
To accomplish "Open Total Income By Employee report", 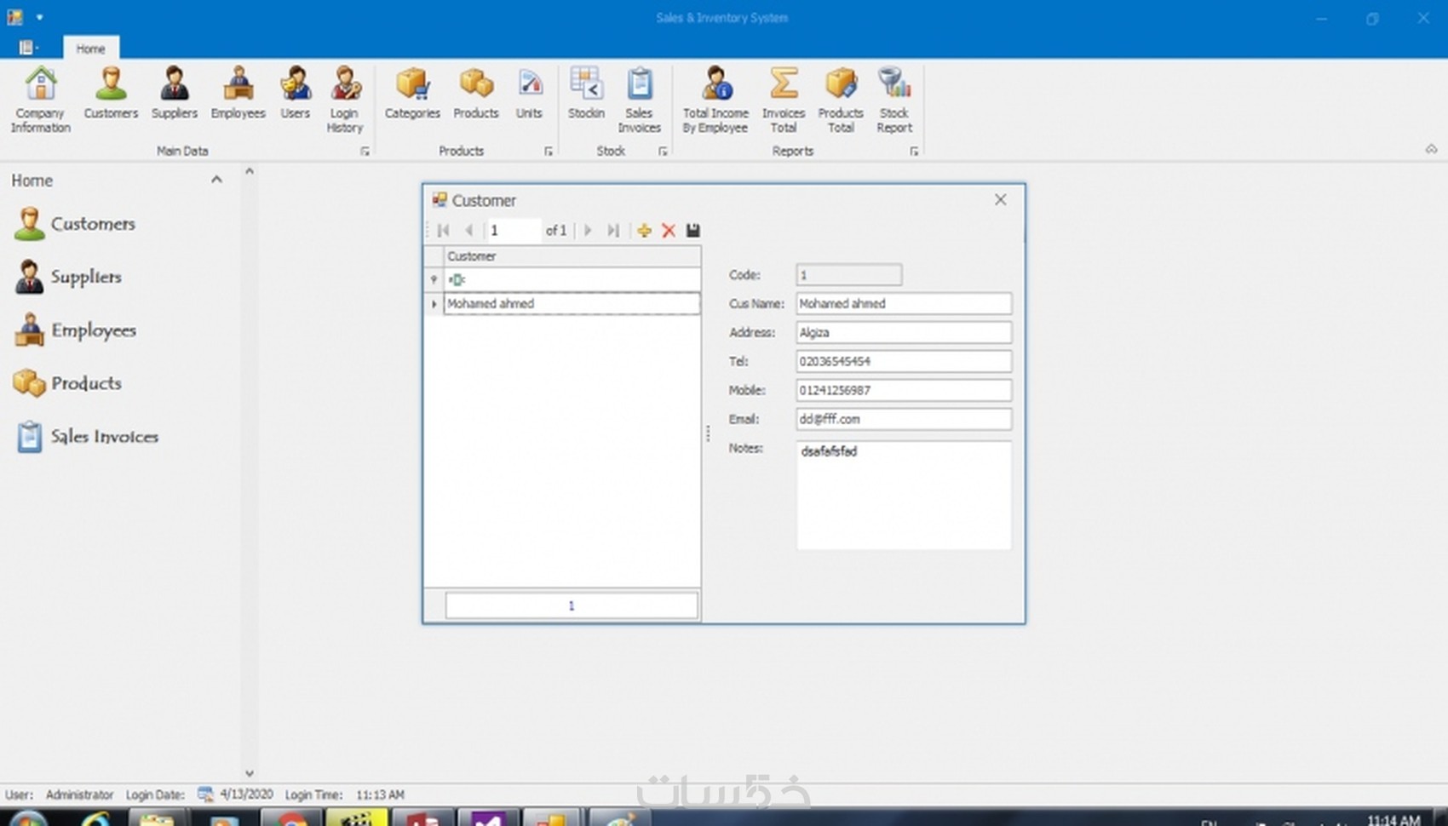I will point(715,100).
